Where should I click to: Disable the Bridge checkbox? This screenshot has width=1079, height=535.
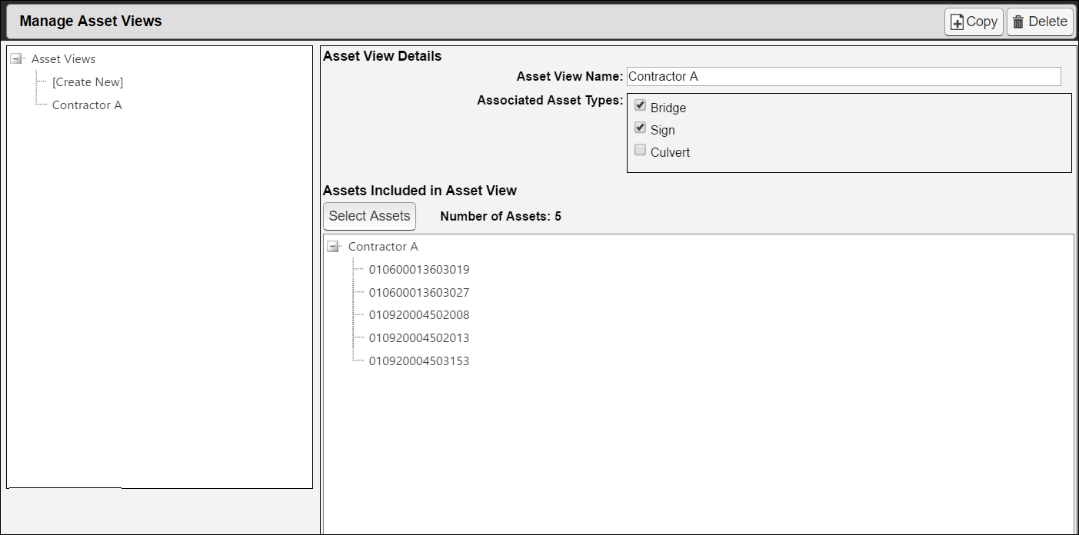640,105
